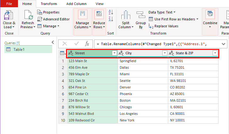Click the Close & Load icon

(8, 15)
